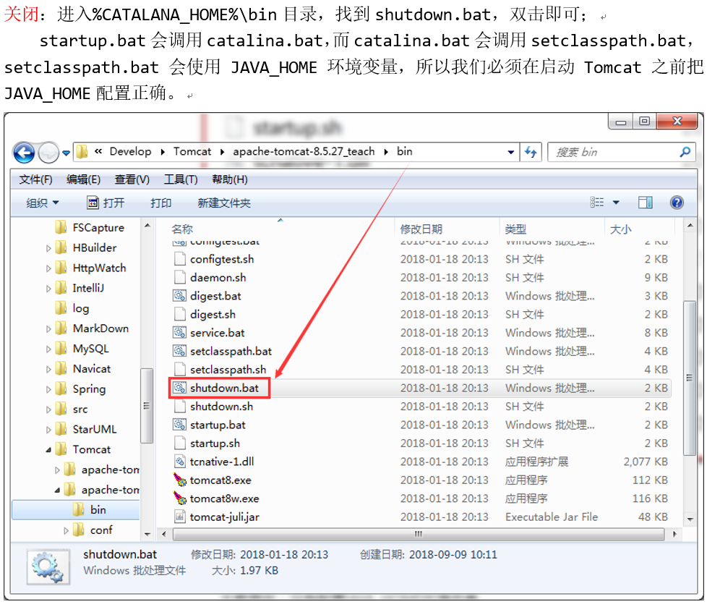Open the 编辑(E) menu
The width and height of the screenshot is (707, 607).
(83, 179)
